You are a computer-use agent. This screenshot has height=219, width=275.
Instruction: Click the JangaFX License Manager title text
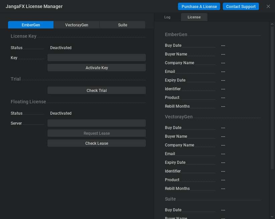coord(34,6)
